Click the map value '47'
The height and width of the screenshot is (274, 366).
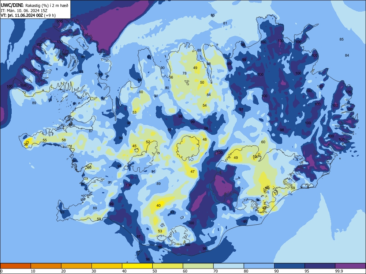click(193, 171)
